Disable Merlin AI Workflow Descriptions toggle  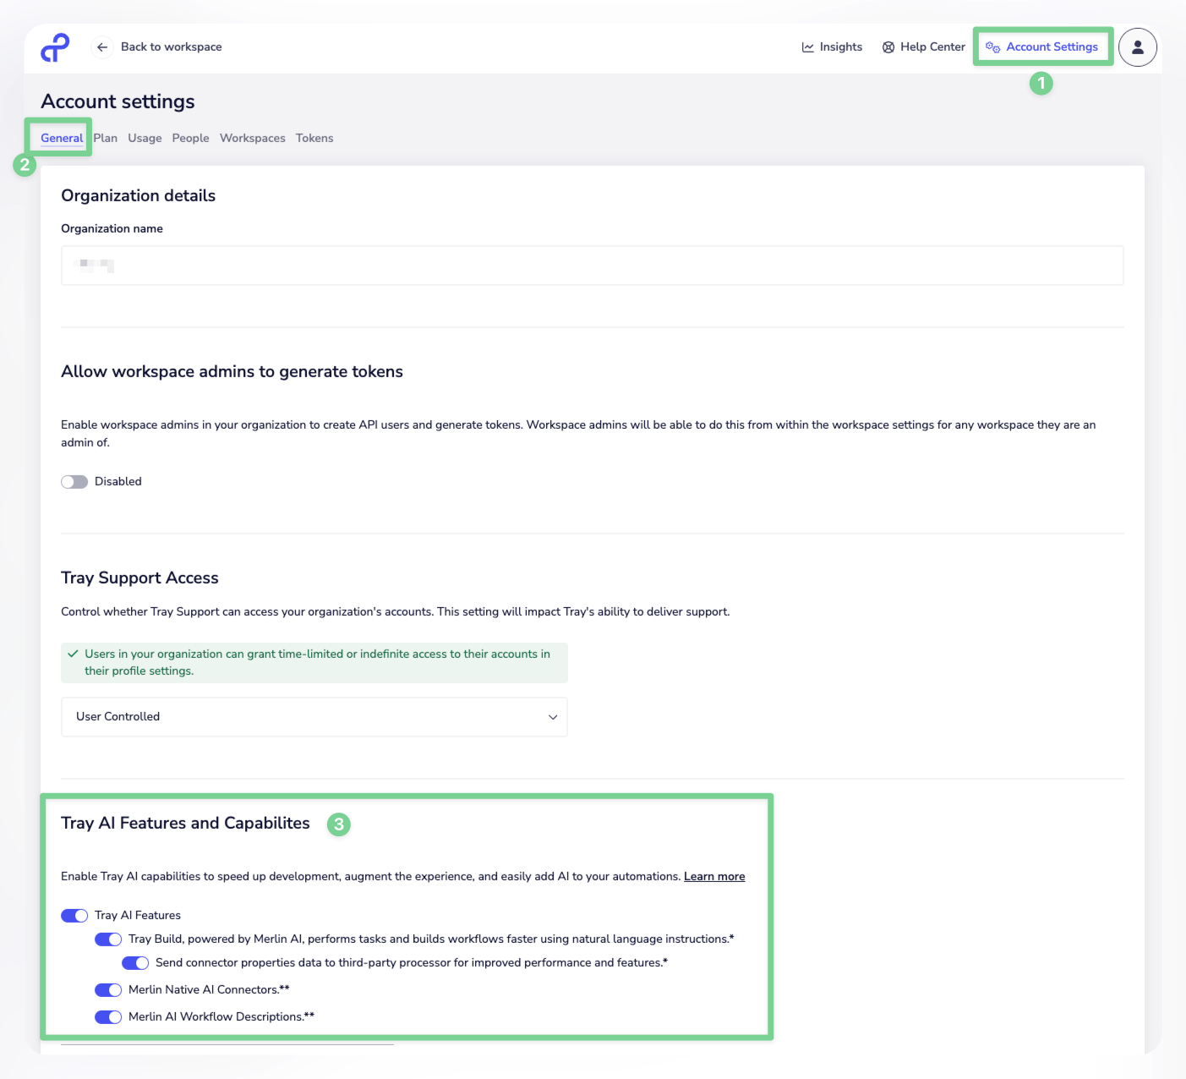tap(108, 1017)
